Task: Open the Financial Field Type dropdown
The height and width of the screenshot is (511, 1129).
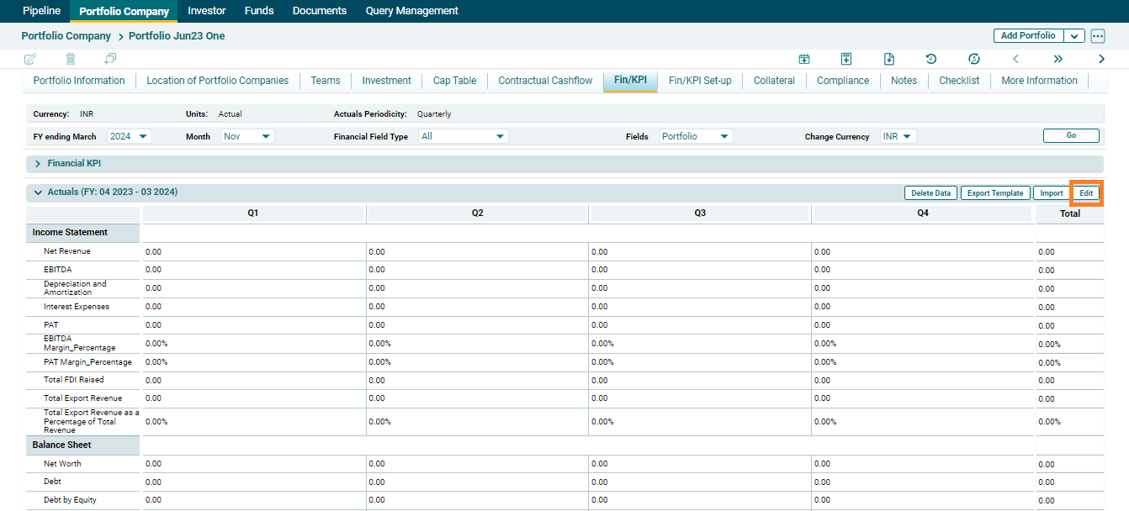Action: 464,136
